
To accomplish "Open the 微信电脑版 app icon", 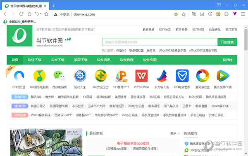I will (60, 76).
